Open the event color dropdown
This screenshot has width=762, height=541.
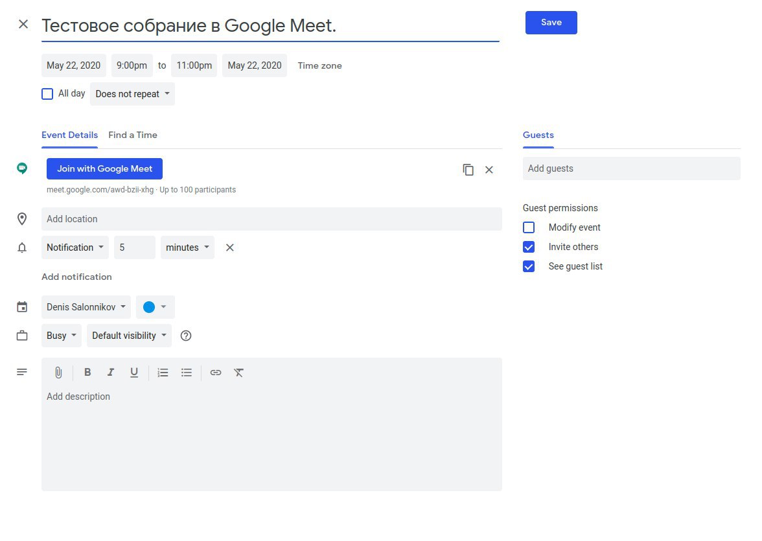(155, 307)
